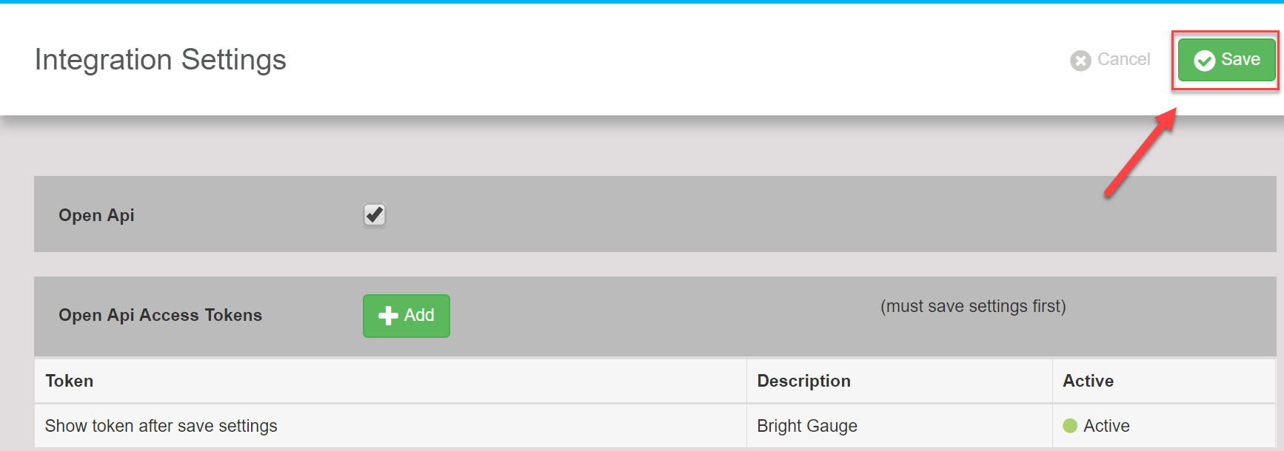Click the Open Api Access Tokens label
Viewport: 1284px width, 451px height.
[161, 315]
